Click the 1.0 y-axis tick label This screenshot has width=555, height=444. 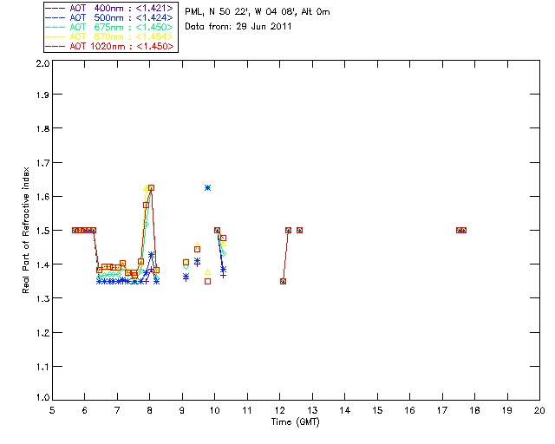[x=42, y=398]
